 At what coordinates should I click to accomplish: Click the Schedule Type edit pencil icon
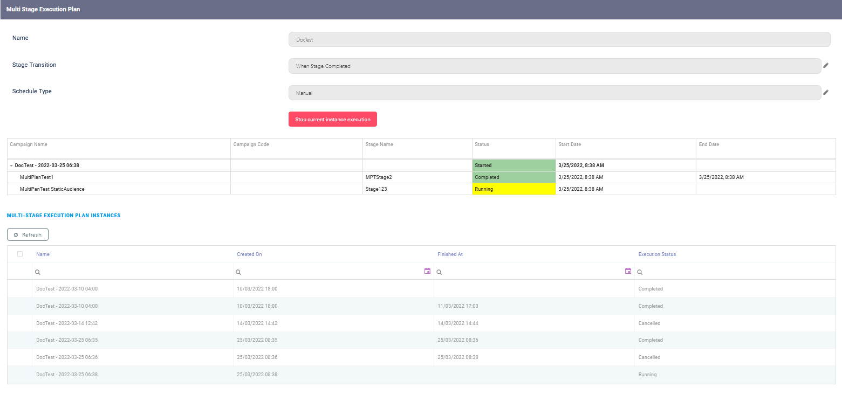(x=826, y=92)
